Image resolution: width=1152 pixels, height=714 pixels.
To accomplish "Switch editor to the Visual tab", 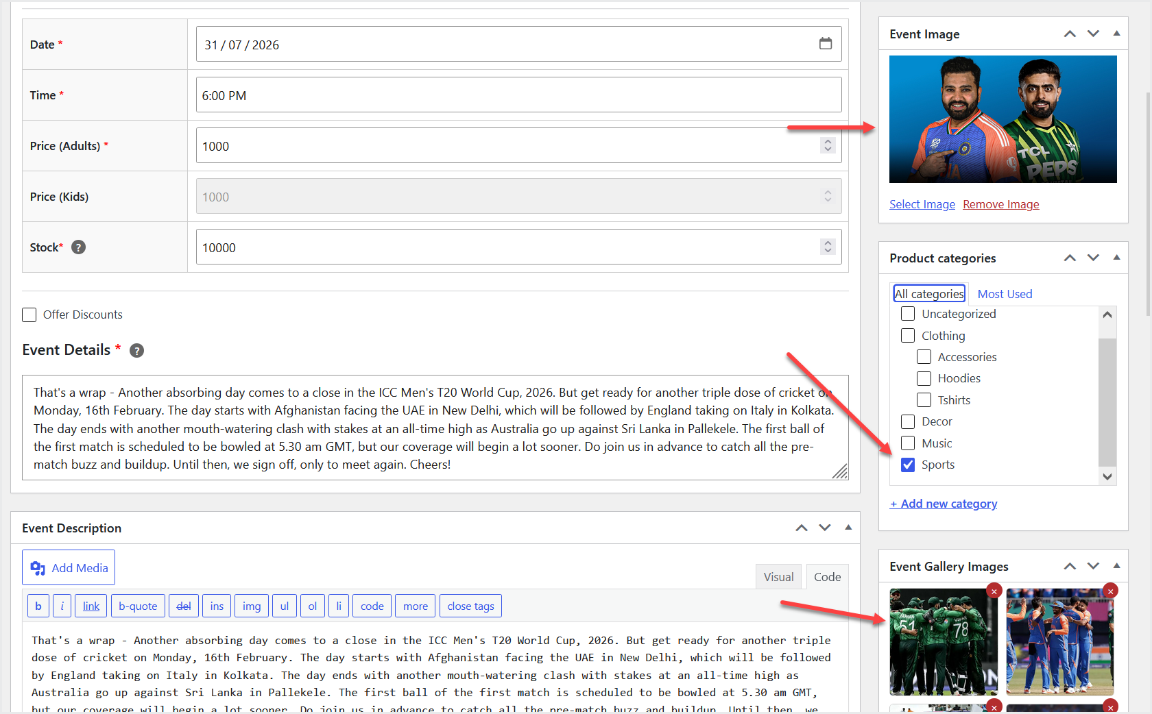I will tap(778, 577).
